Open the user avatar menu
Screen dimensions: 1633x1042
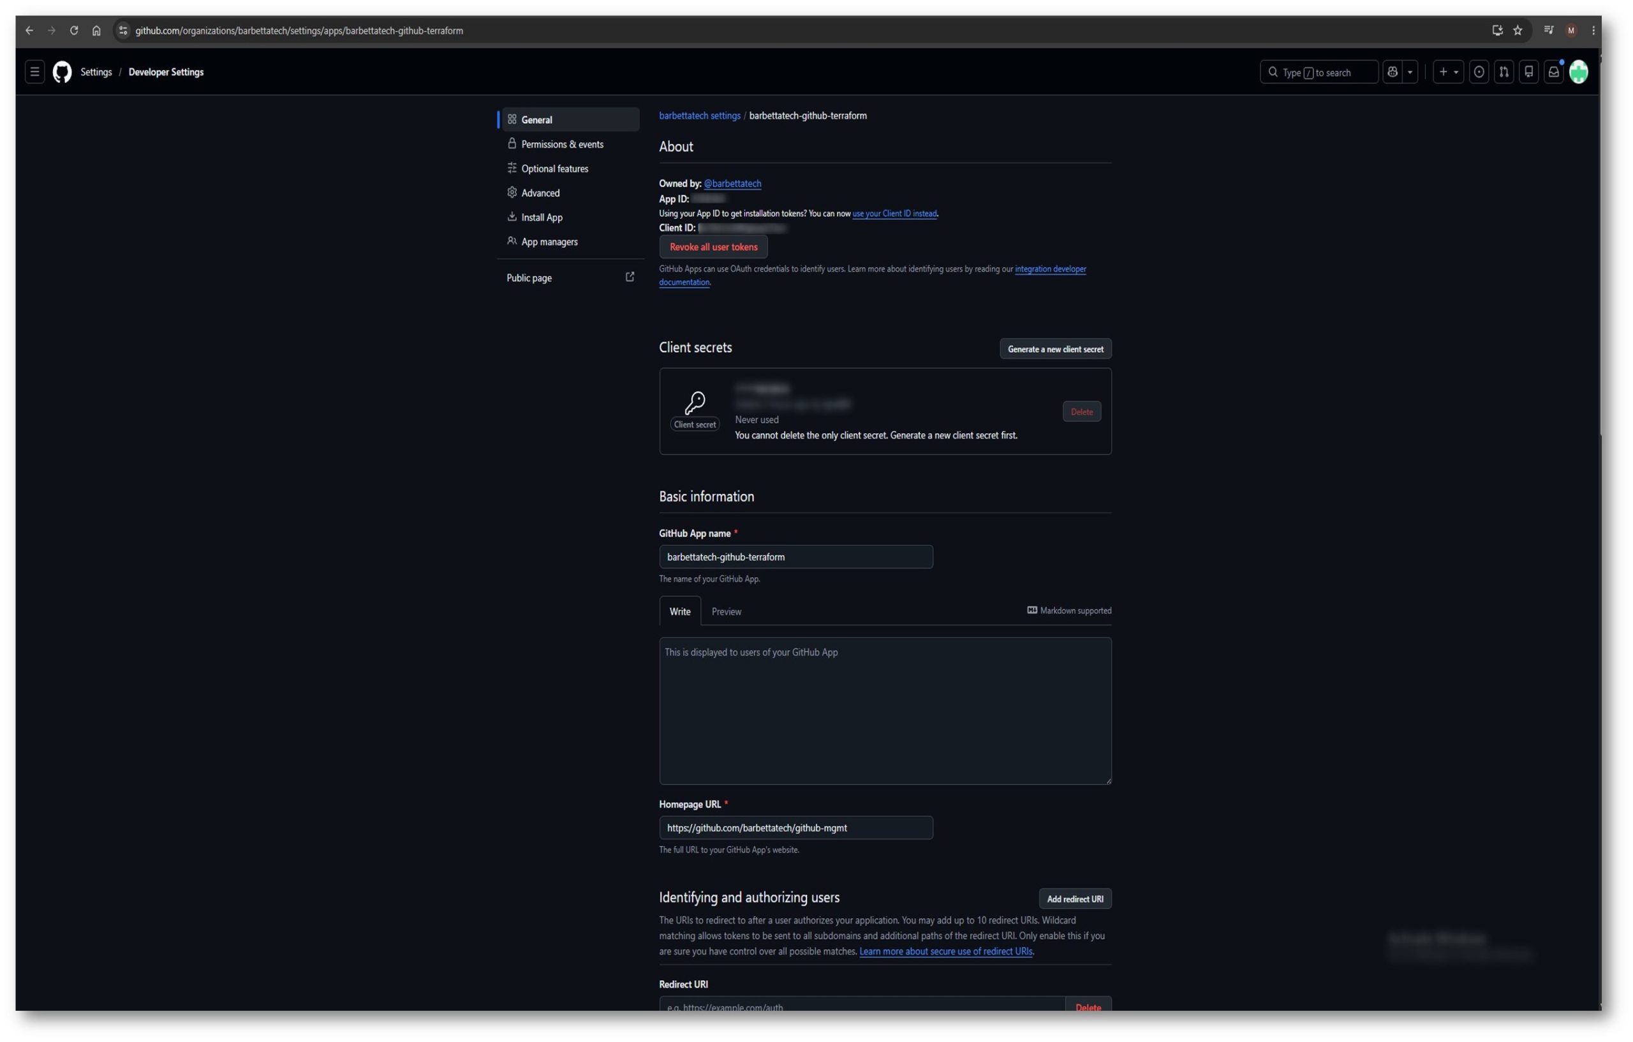tap(1579, 72)
